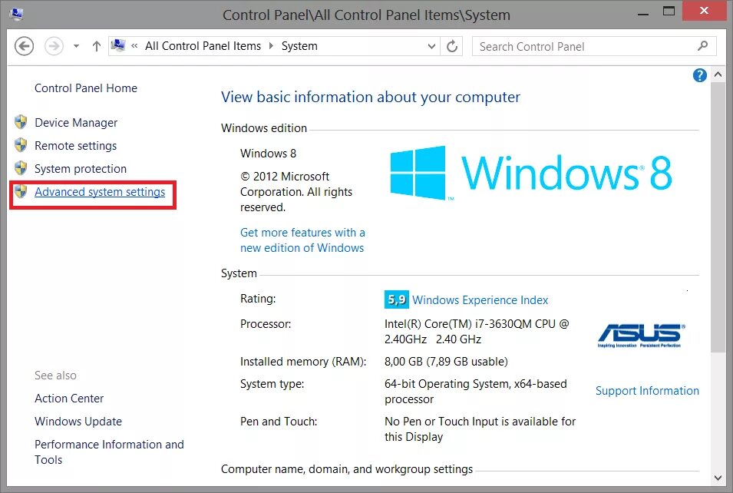Open Help via blue question mark
This screenshot has height=493, width=733.
pyautogui.click(x=699, y=75)
